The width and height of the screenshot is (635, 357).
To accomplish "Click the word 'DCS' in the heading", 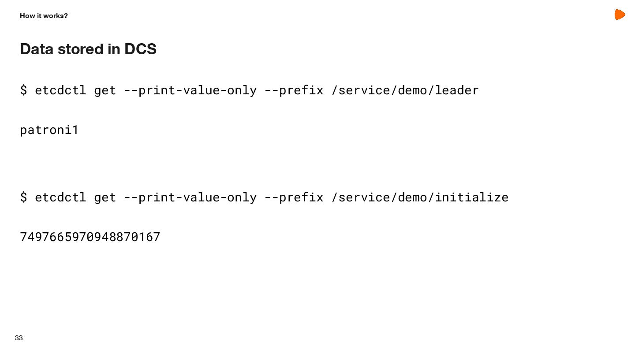I will (x=140, y=49).
